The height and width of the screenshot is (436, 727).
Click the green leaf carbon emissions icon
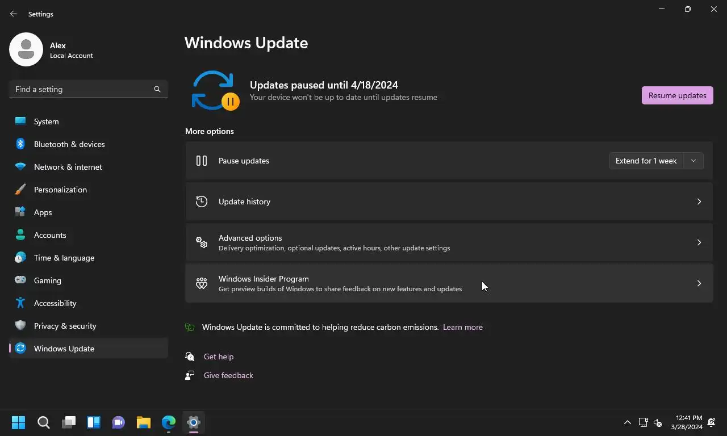(x=190, y=328)
